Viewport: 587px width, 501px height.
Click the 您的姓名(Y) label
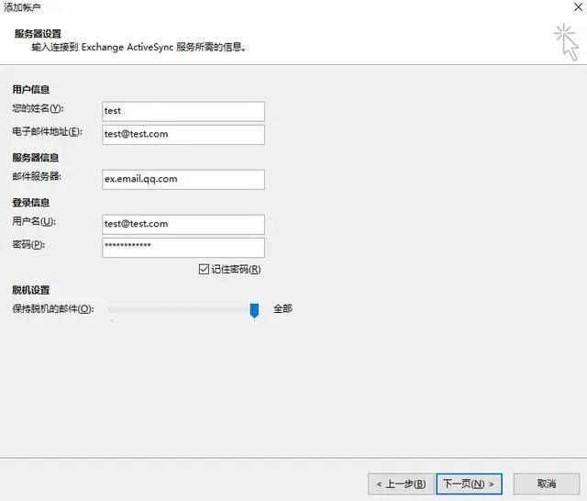click(x=38, y=108)
